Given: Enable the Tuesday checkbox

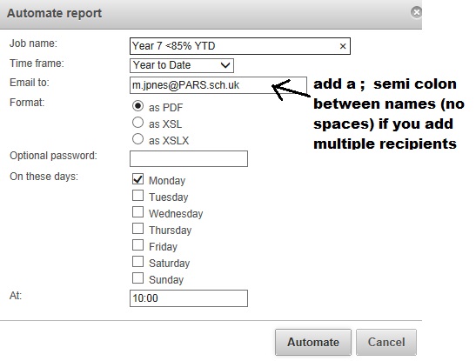Looking at the screenshot, I should (137, 196).
